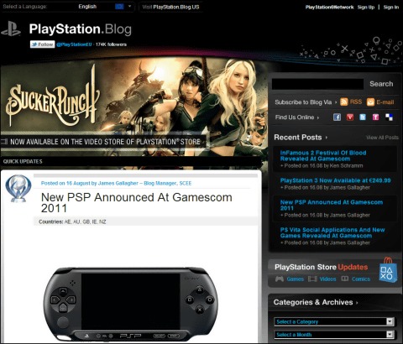Viewport: 403px width, 344px height.
Task: Click the Categories & Archives heading arrow
Action: [x=357, y=303]
